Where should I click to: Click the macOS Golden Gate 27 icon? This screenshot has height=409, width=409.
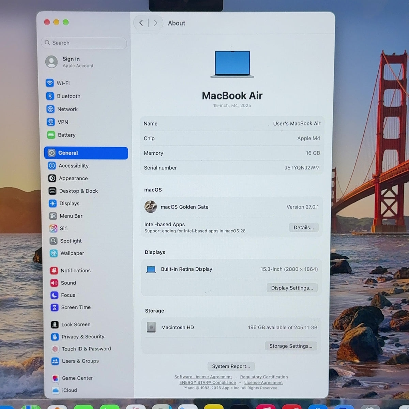(x=151, y=207)
